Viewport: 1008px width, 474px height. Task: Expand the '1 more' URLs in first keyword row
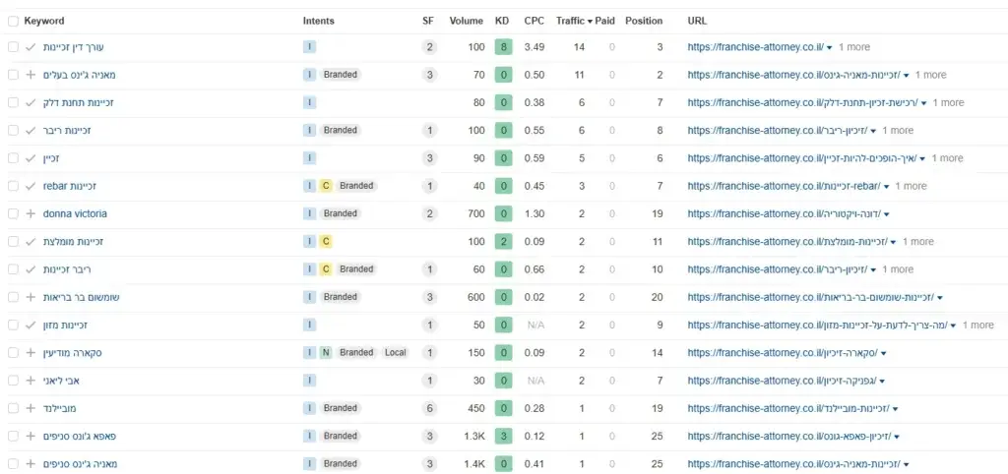pyautogui.click(x=853, y=47)
